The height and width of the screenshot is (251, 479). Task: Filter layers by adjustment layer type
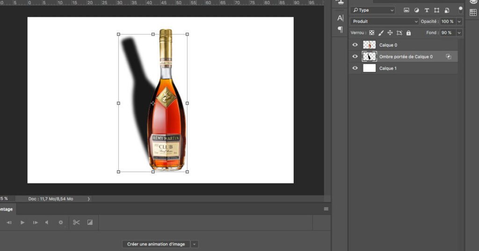(417, 10)
